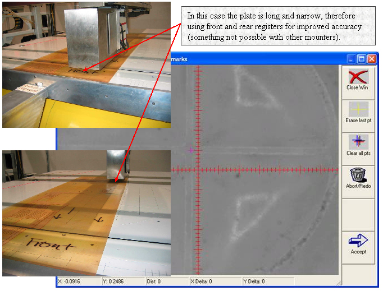The image size is (383, 291).
Task: Close the marks window with the title bar X
Action: point(372,59)
